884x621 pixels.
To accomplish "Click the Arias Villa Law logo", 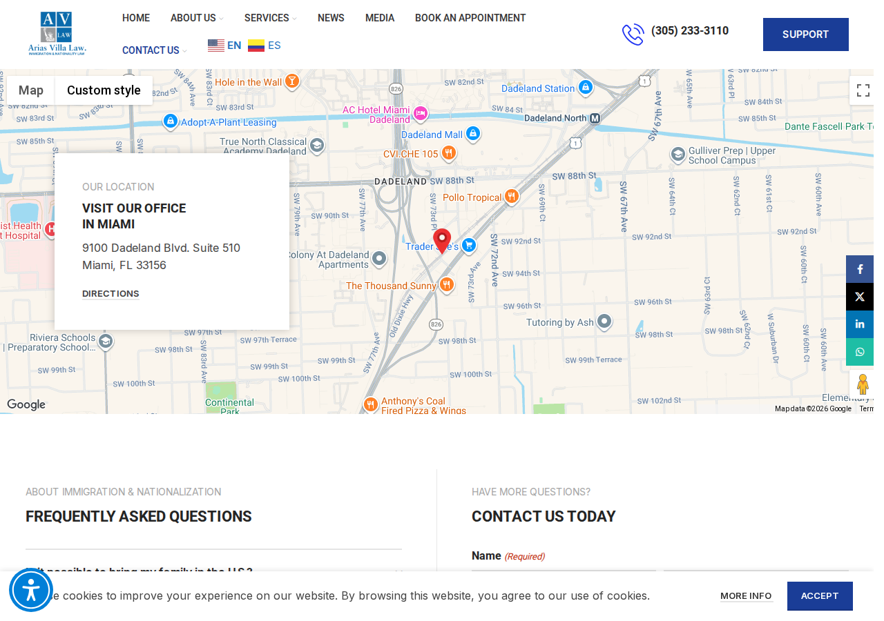I will 57,34.
